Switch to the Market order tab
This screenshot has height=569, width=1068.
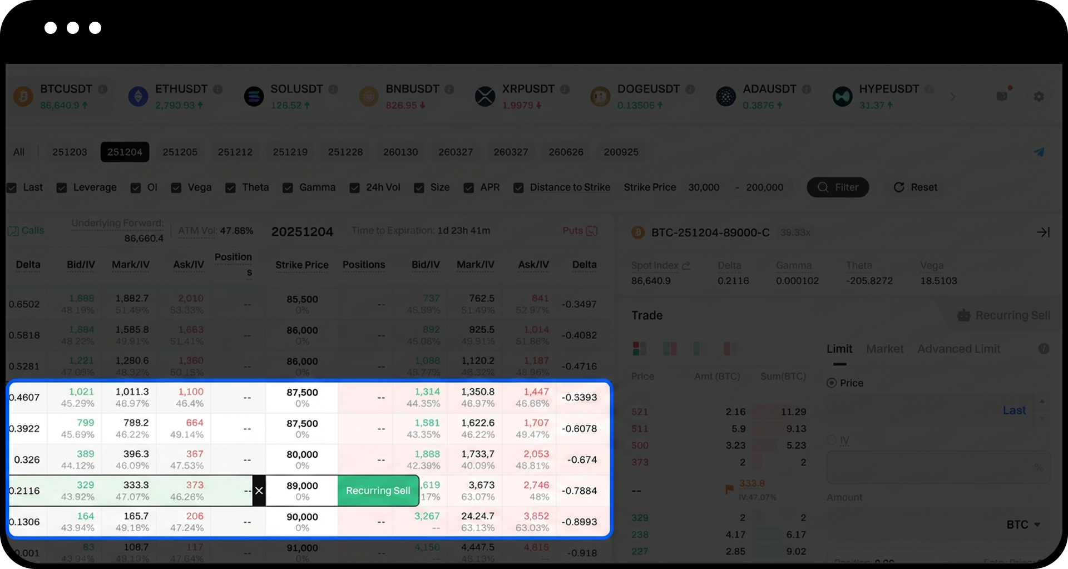[884, 349]
